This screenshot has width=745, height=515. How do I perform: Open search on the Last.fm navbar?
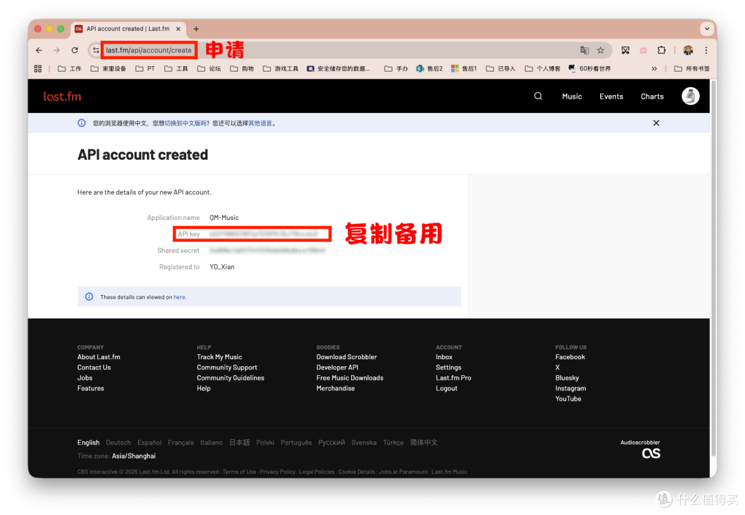coord(537,96)
